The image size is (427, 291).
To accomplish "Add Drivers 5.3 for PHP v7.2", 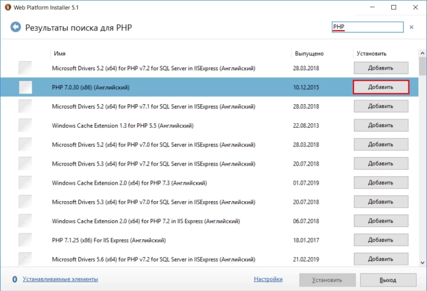I will click(x=381, y=164).
